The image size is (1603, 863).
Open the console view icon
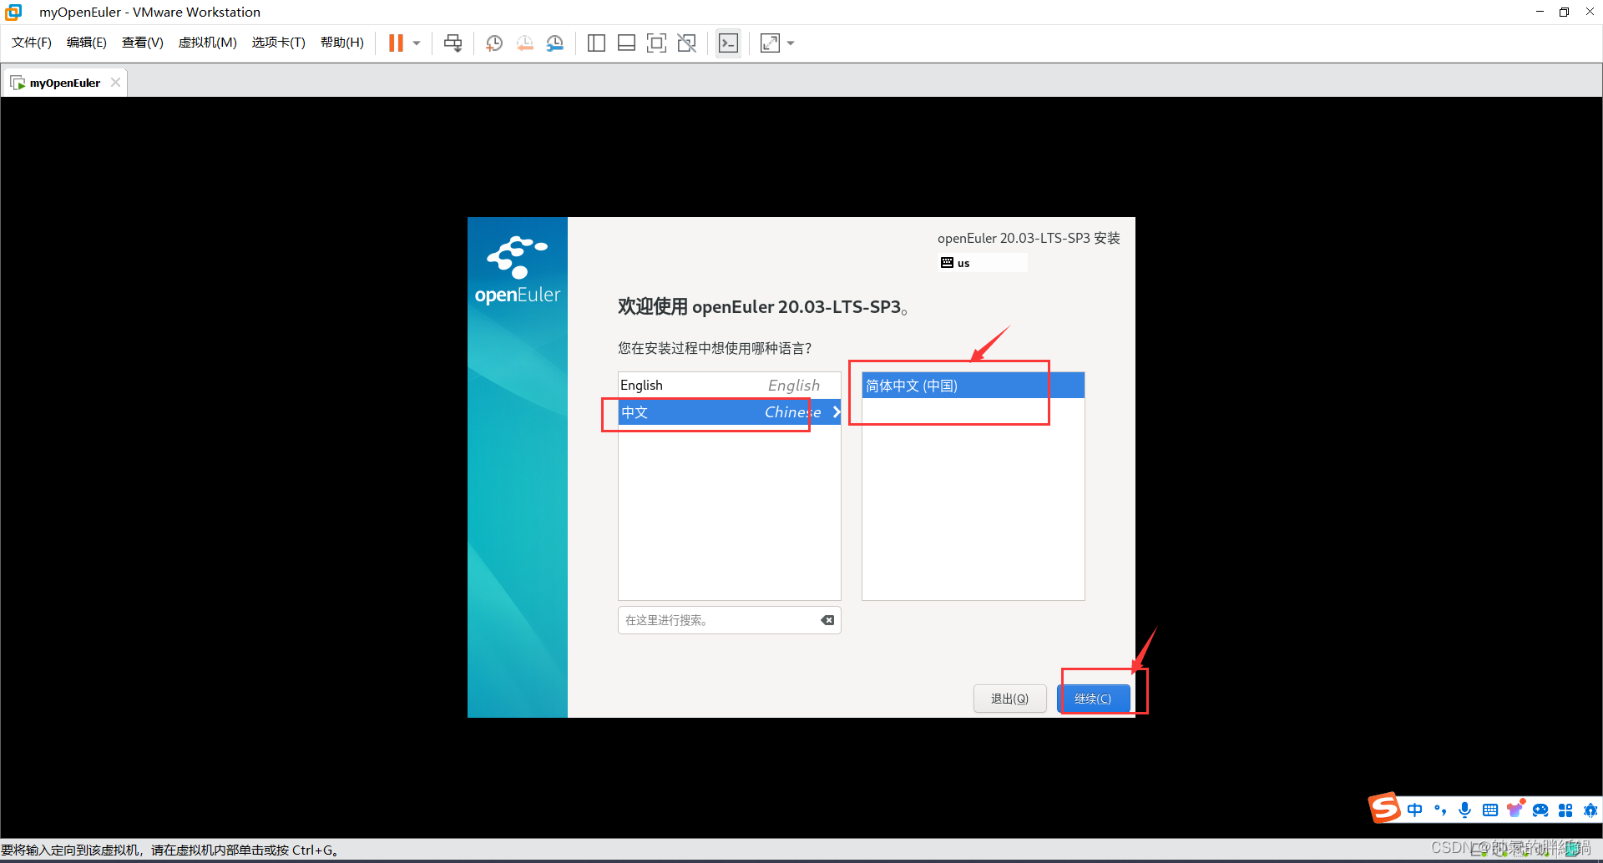click(x=728, y=43)
